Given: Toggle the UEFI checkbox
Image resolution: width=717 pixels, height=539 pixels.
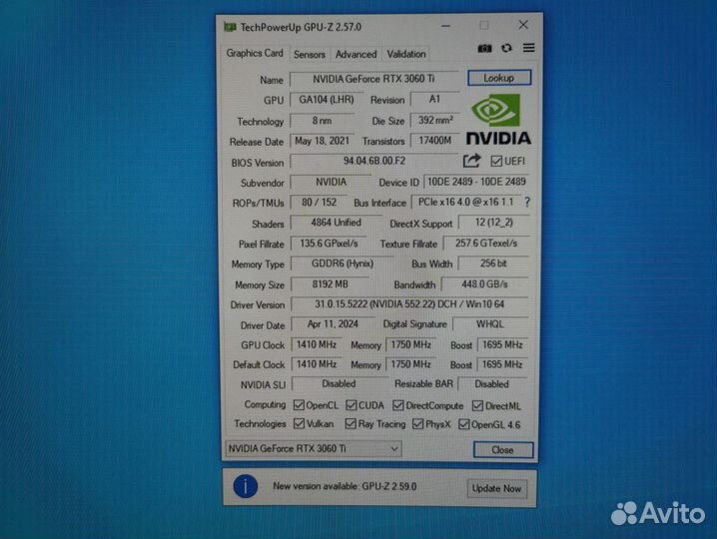Looking at the screenshot, I should coord(496,161).
